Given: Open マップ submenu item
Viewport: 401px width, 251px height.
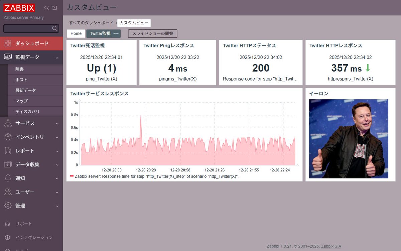Looking at the screenshot, I should pos(35,101).
